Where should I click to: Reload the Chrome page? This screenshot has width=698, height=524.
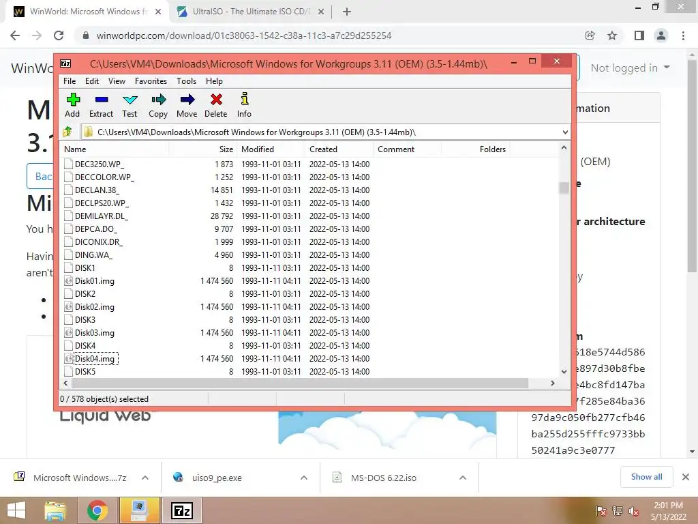59,35
